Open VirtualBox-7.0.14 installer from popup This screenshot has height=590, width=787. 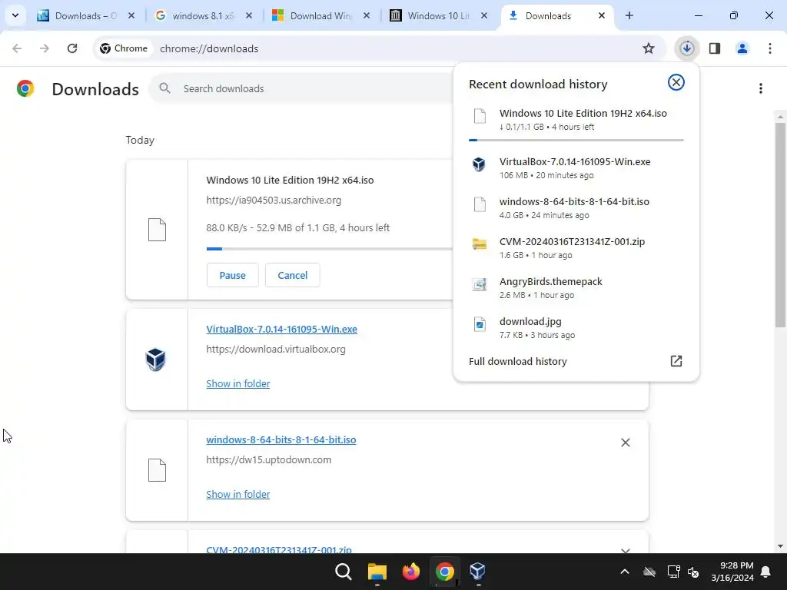(576, 167)
